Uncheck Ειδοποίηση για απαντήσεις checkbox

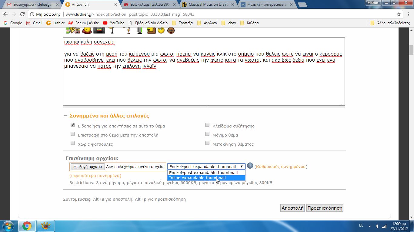tap(73, 125)
